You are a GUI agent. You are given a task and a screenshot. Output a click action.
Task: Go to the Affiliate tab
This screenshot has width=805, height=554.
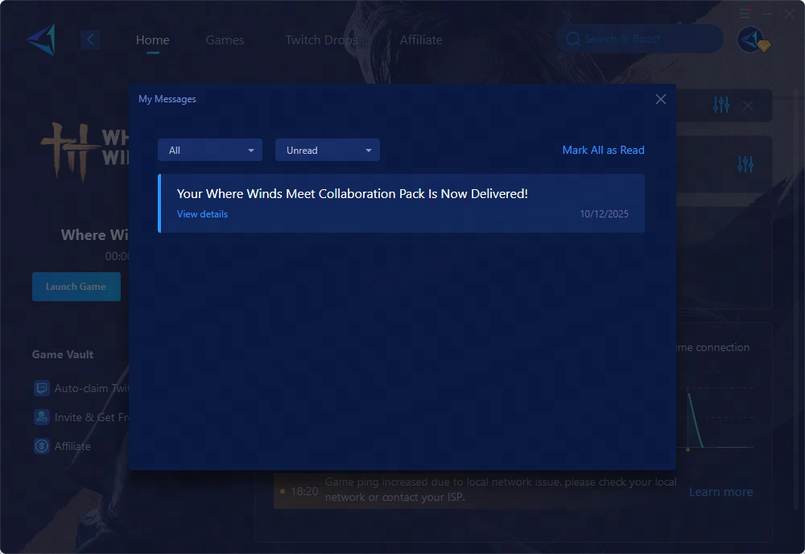coord(421,39)
